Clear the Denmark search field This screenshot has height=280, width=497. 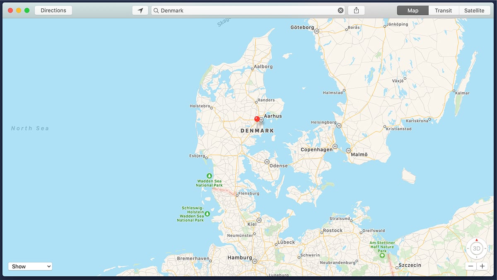(x=340, y=10)
